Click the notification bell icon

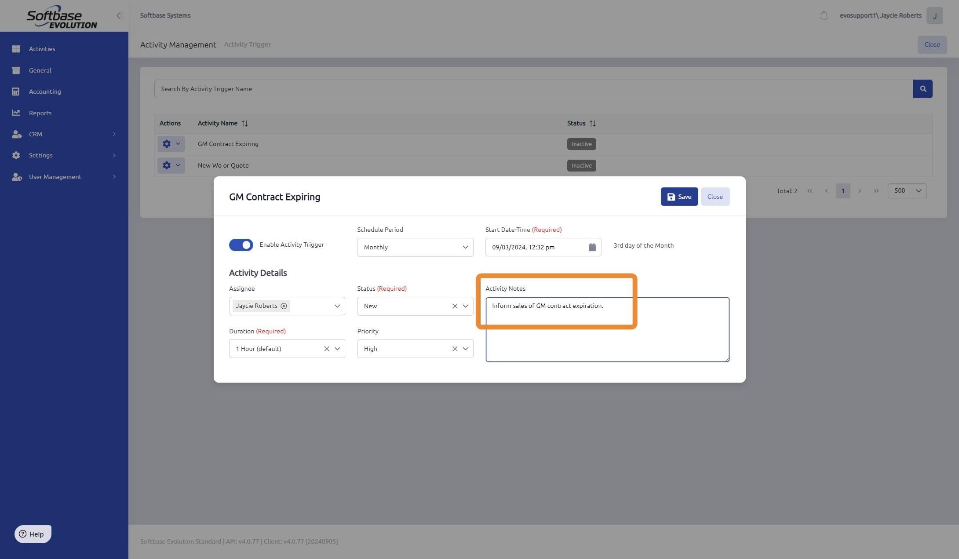coord(824,16)
